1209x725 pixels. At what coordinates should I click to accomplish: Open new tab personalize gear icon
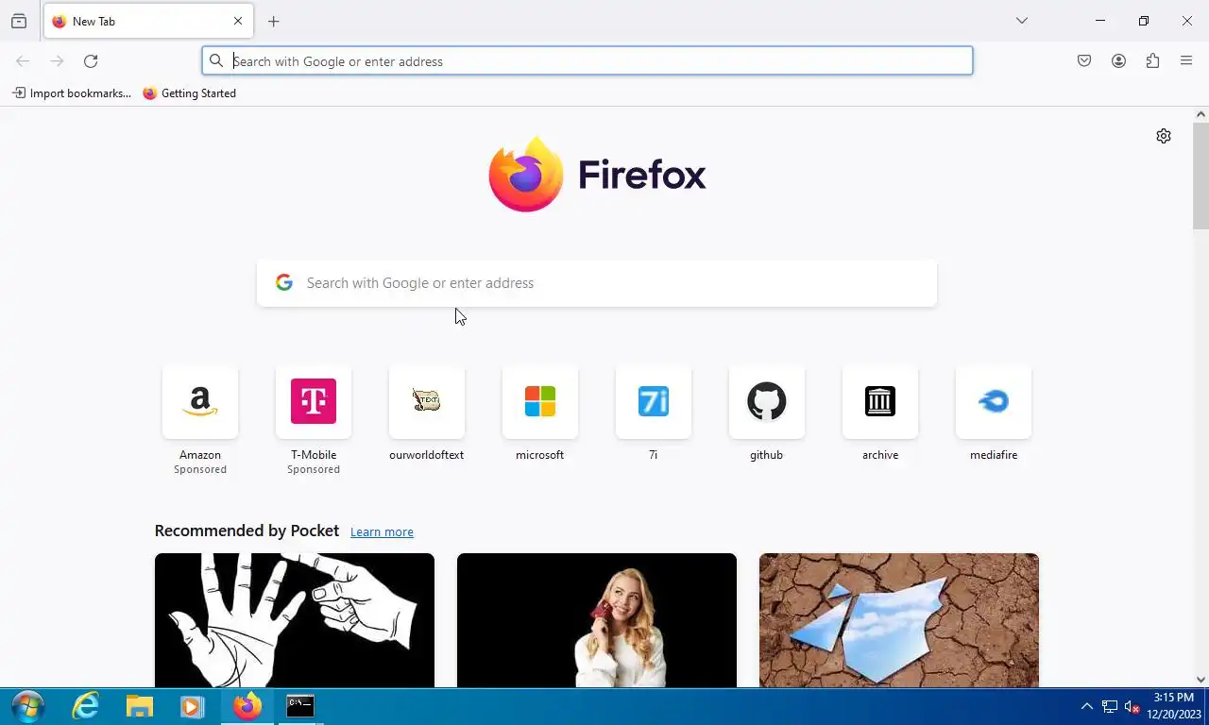[x=1164, y=136]
